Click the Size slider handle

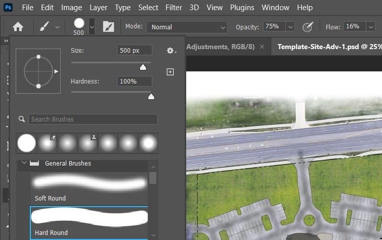[143, 67]
